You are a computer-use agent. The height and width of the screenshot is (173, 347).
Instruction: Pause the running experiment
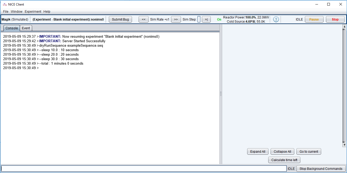coord(314,19)
